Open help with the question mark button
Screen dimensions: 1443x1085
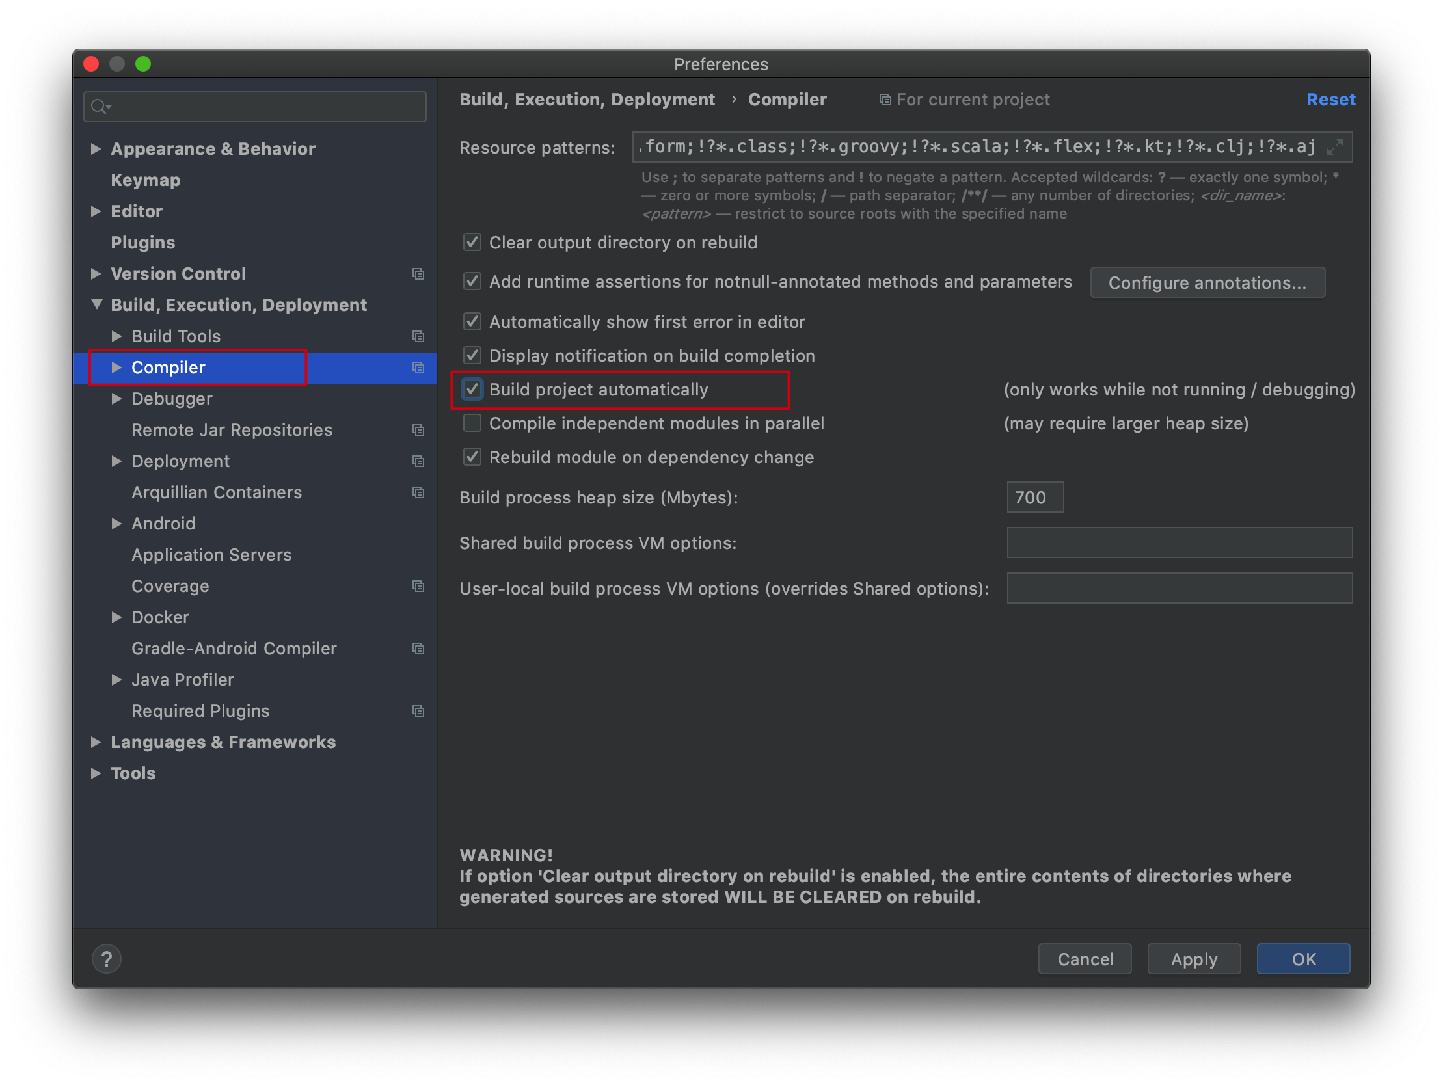click(x=106, y=959)
